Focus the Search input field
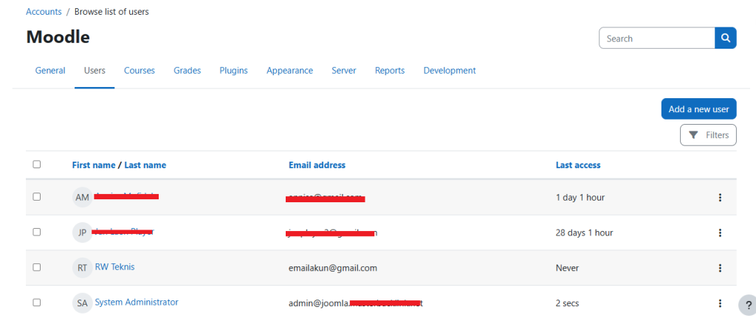The width and height of the screenshot is (756, 321). 656,38
